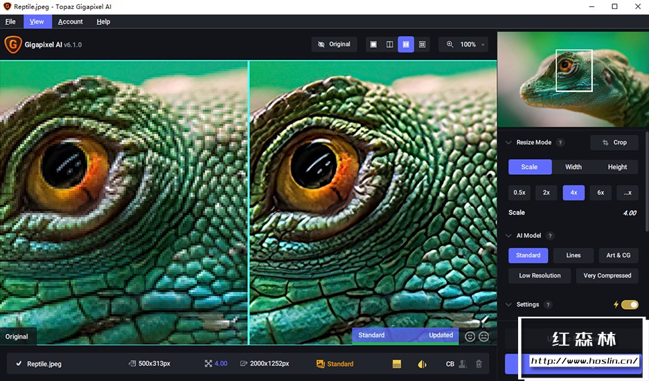
Task: Open the 100% zoom dropdown
Action: 472,44
